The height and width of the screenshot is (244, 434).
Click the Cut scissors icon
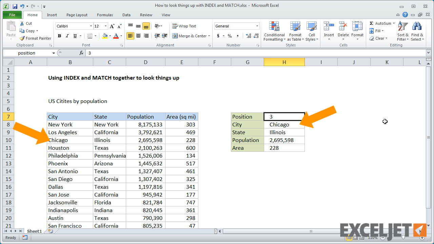[x=22, y=23]
